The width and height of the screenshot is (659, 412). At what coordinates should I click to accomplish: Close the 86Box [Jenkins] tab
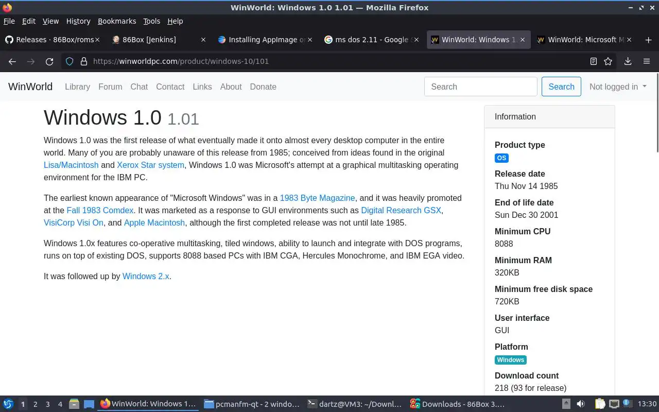tap(203, 40)
